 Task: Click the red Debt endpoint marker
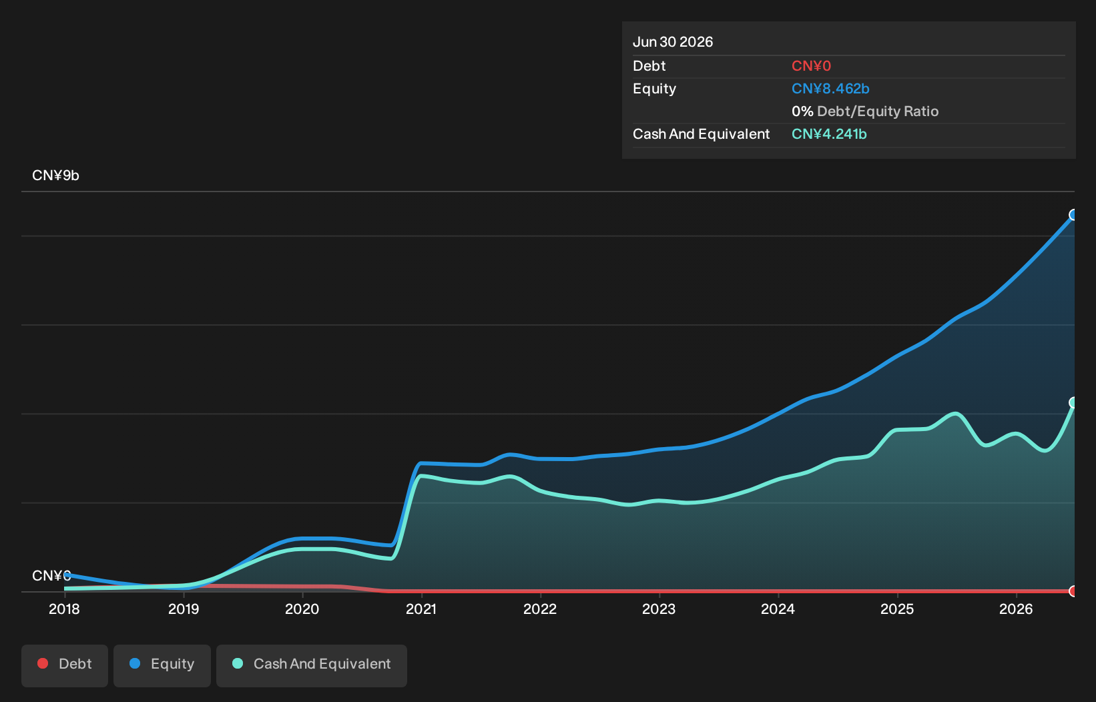click(x=1073, y=591)
